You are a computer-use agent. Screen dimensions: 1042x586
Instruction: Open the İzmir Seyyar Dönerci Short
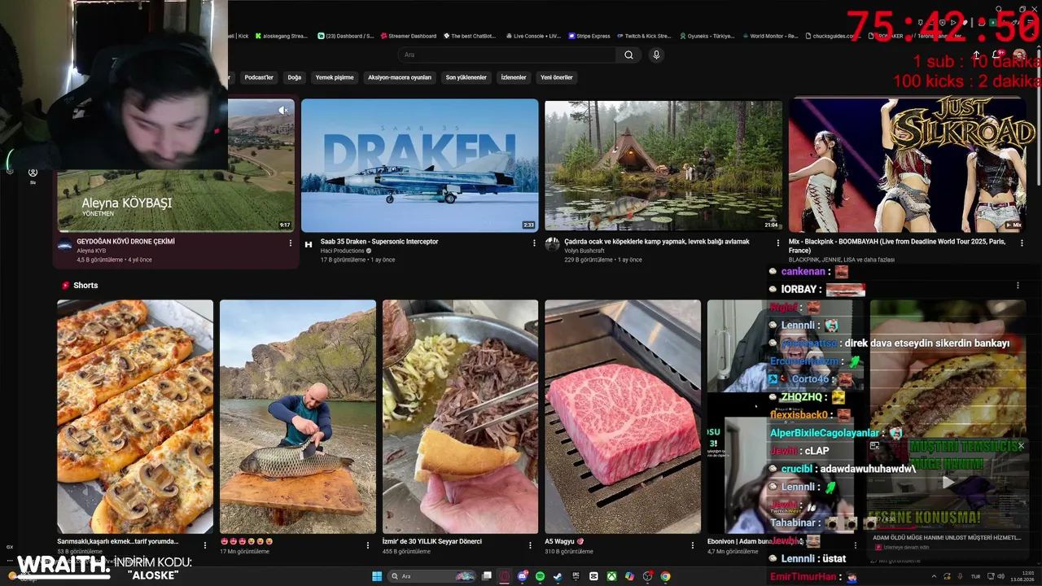pyautogui.click(x=461, y=417)
